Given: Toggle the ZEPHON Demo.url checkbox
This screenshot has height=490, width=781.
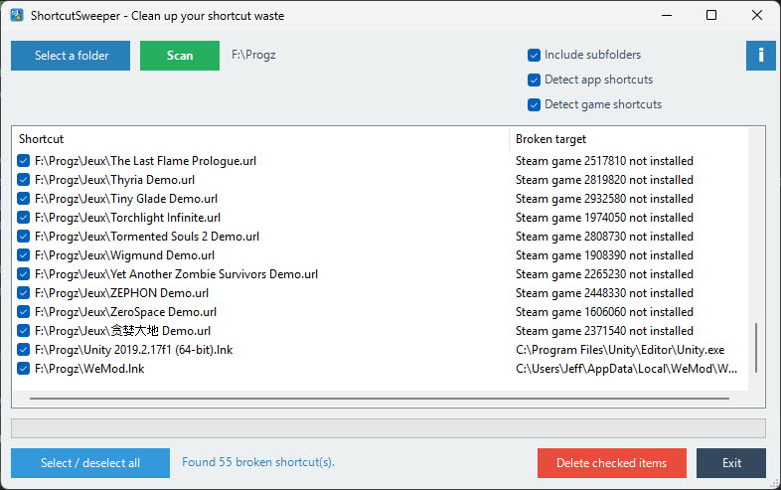Looking at the screenshot, I should (x=24, y=293).
